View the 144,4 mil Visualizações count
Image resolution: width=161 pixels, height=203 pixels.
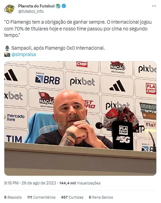[x=80, y=183]
